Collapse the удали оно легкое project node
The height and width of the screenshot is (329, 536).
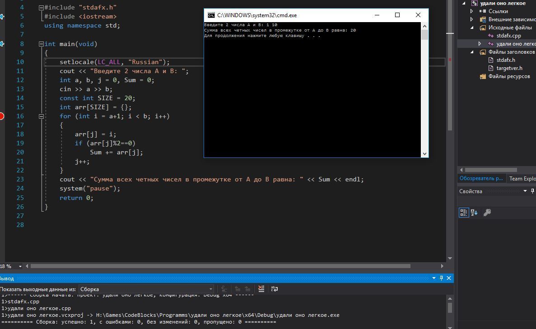click(x=464, y=3)
